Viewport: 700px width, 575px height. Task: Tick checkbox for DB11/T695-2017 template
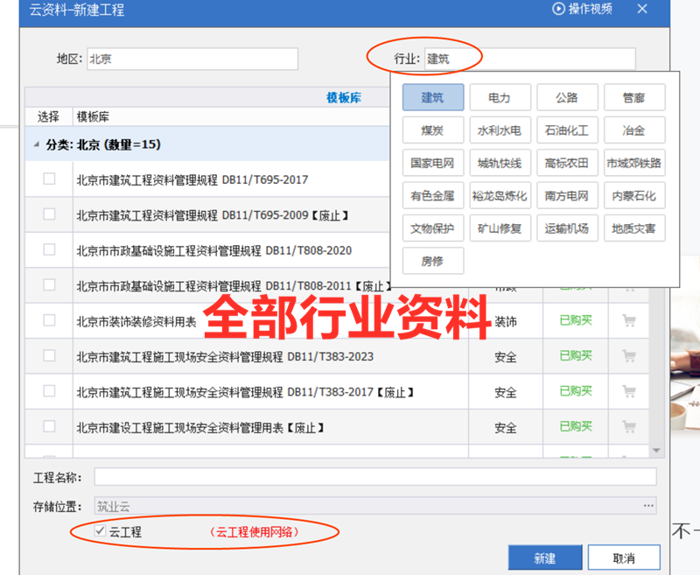[49, 179]
